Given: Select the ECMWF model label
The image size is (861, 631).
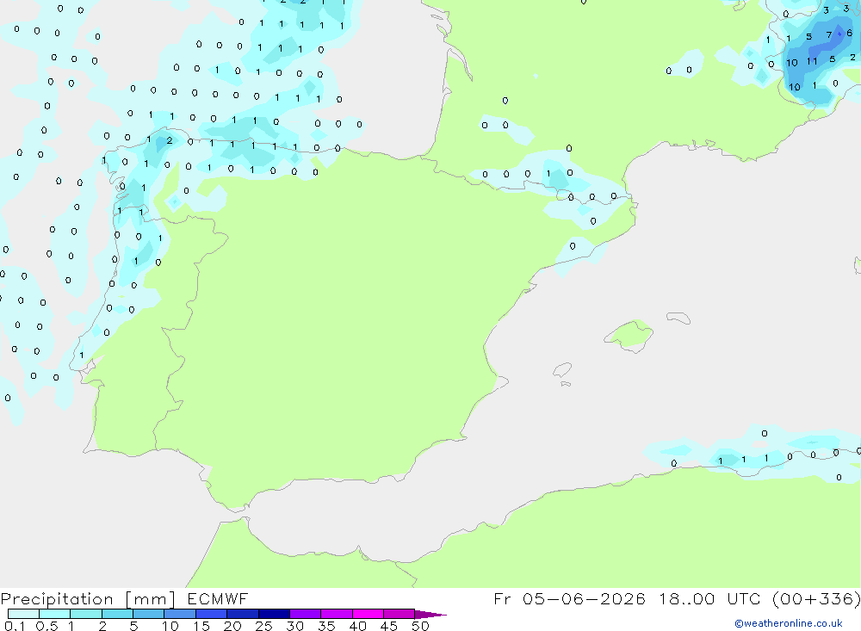Looking at the screenshot, I should point(218,598).
